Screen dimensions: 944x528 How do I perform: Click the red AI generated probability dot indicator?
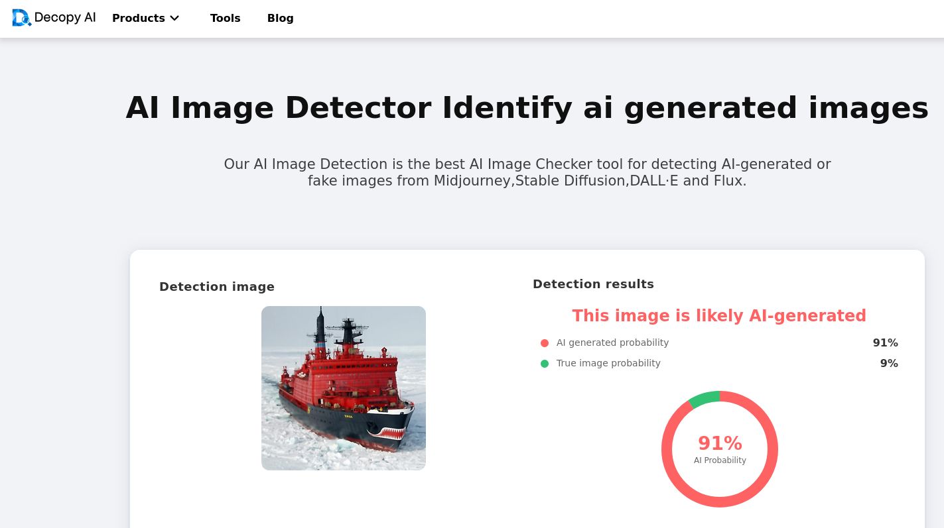[544, 343]
